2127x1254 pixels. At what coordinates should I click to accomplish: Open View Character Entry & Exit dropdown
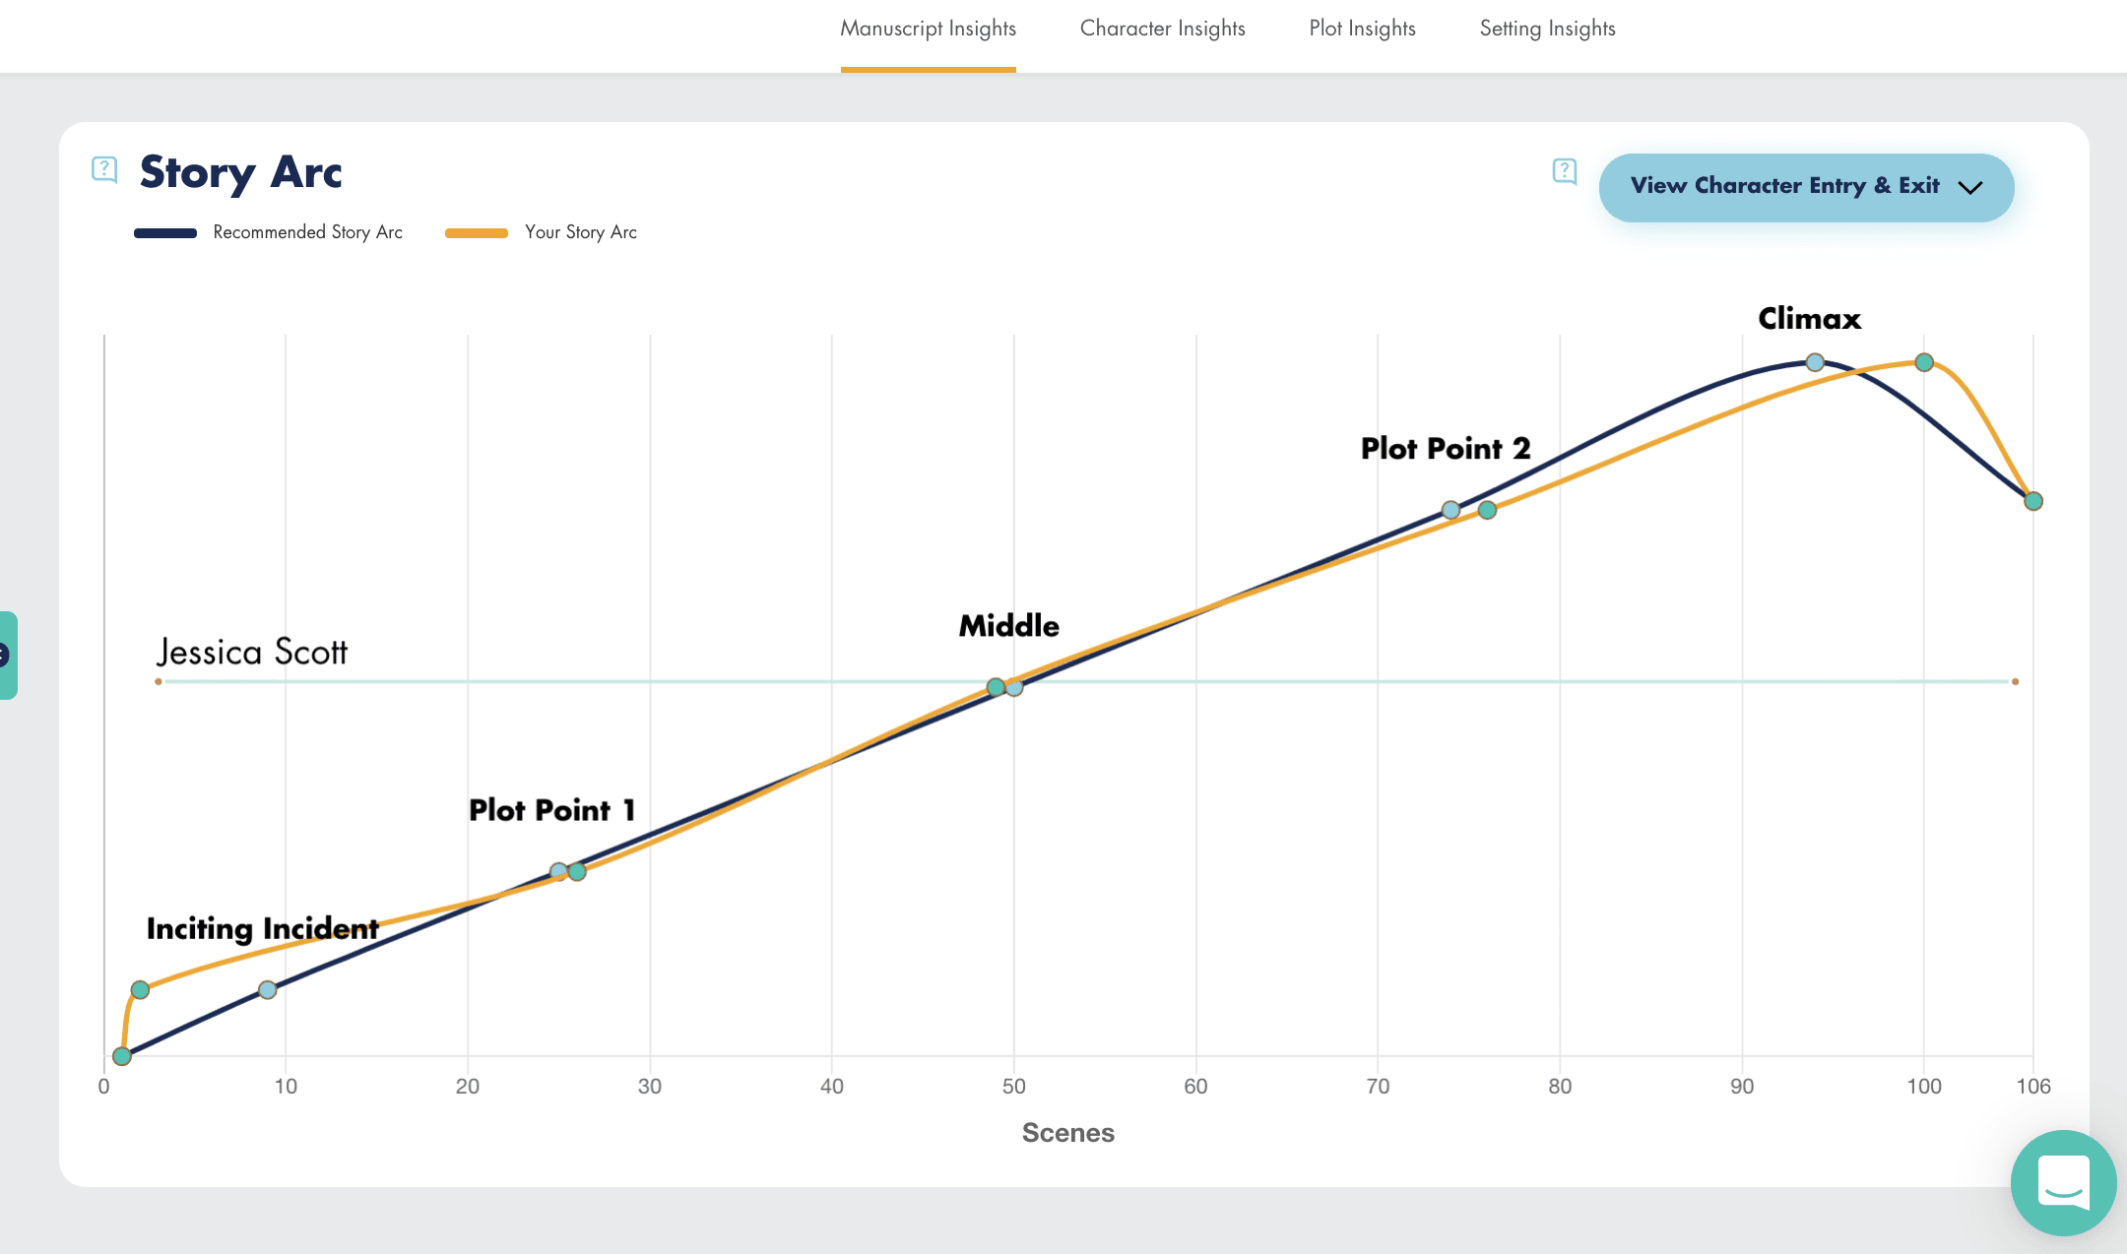click(x=1784, y=187)
